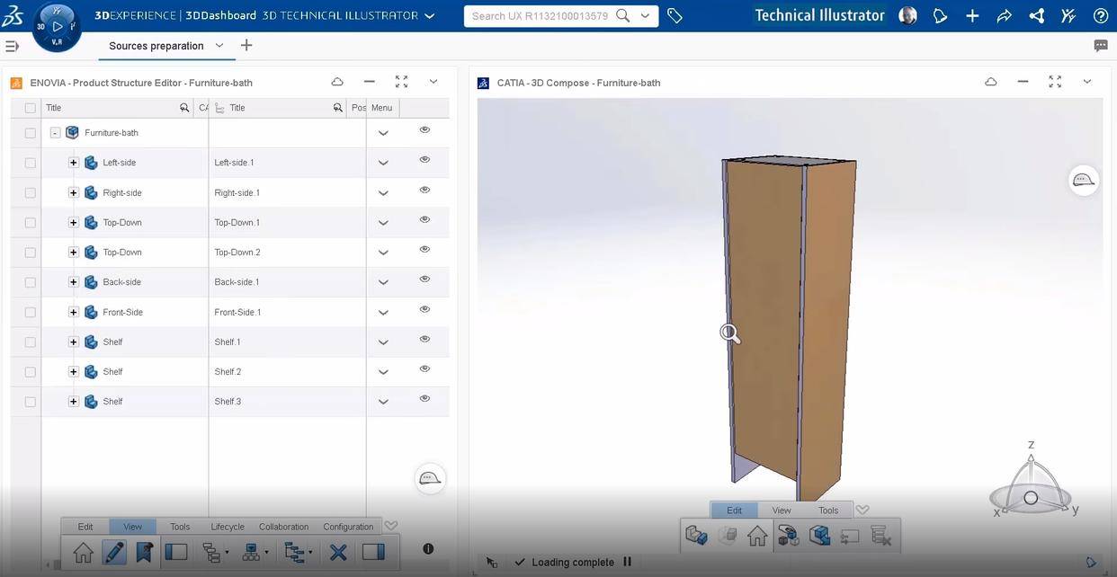Click the 3DEXPERIENCE compass icon

point(57,27)
